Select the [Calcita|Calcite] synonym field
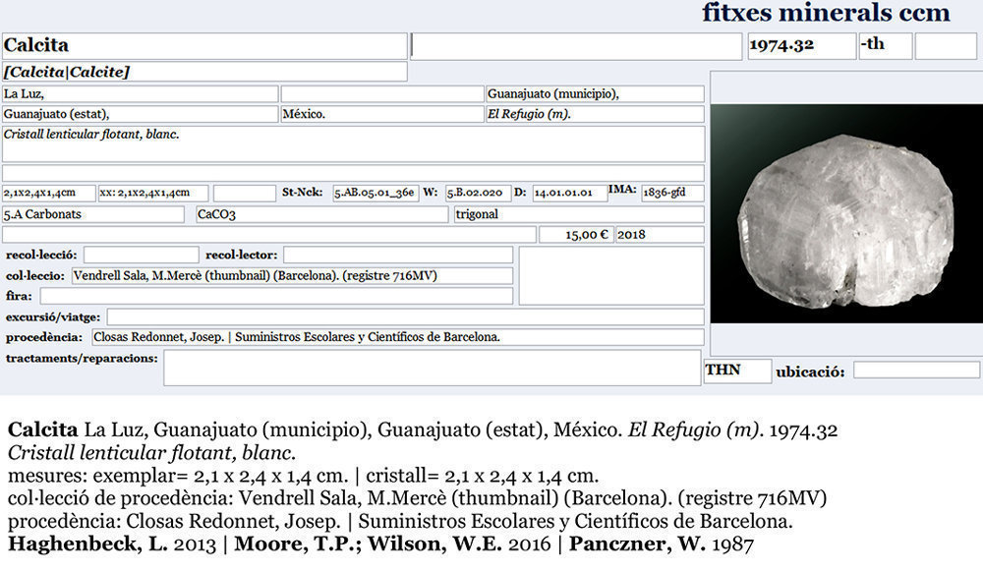 [203, 72]
